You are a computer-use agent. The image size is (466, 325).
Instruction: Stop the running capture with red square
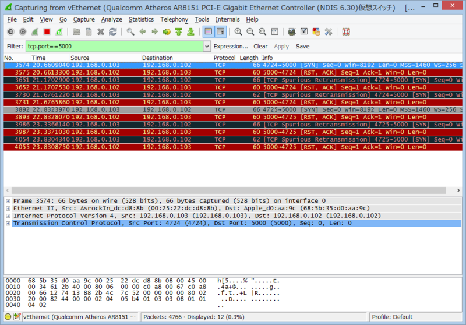click(x=47, y=31)
